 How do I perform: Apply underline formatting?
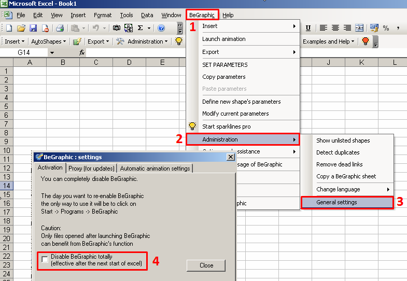[308, 28]
